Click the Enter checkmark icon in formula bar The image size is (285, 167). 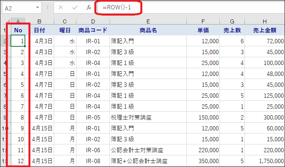[74, 7]
